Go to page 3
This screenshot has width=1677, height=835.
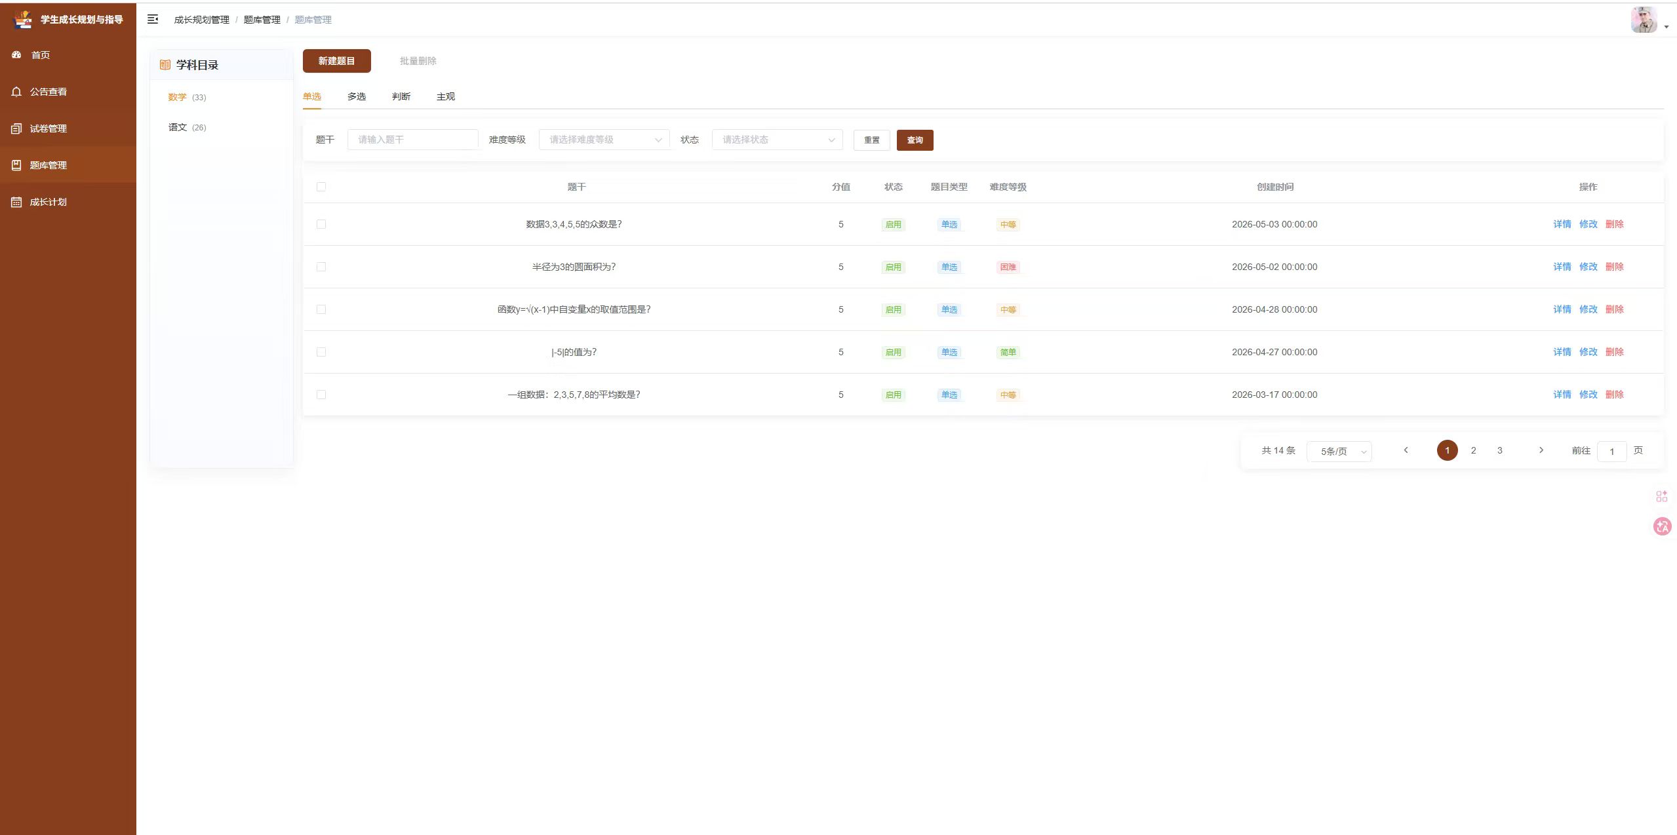(1500, 450)
